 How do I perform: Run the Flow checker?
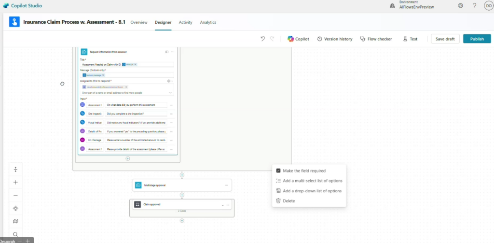pyautogui.click(x=376, y=39)
